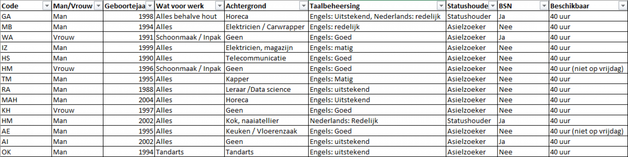This screenshot has width=628, height=157.
Task: Expand the Taalbeheersing filter dropdown
Action: pos(441,6)
